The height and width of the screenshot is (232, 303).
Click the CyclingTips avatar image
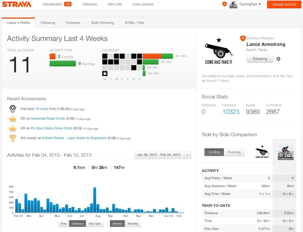point(232,5)
